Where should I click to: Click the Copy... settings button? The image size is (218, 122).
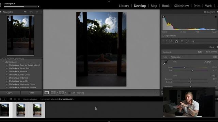[10, 93]
